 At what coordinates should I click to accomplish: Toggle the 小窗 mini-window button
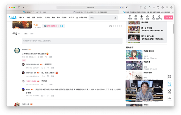(170, 84)
